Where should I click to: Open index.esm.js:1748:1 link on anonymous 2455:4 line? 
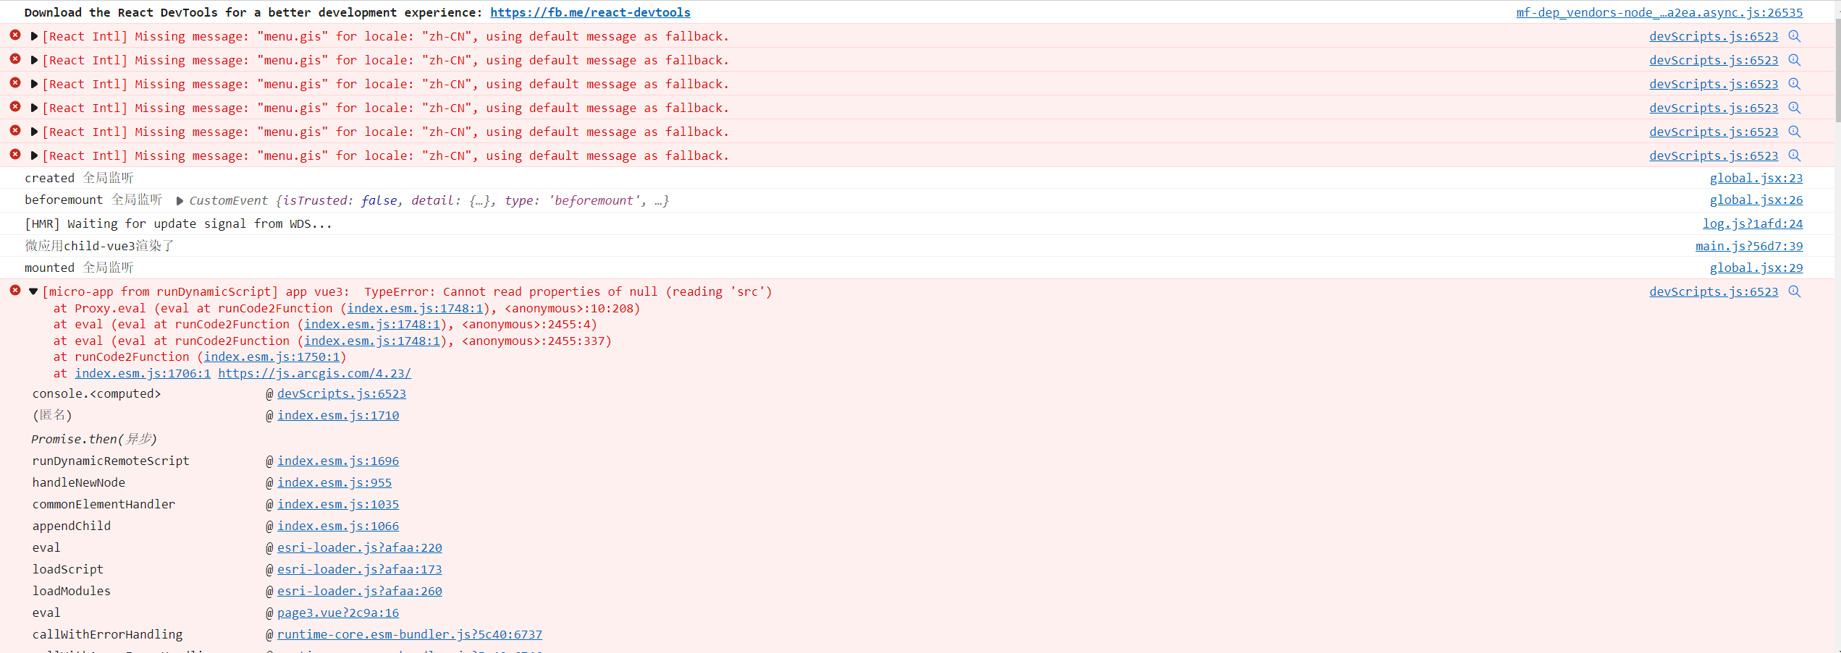[x=372, y=324]
